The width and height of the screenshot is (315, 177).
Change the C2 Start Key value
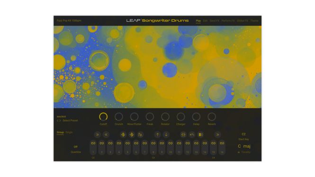[243, 134]
